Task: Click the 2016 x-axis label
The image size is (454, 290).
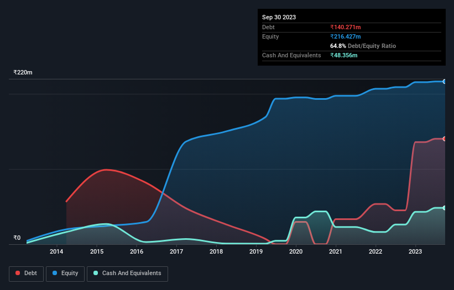Action: coord(137,251)
